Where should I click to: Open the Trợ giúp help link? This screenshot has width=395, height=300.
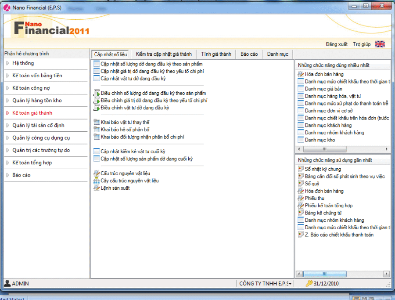(362, 44)
